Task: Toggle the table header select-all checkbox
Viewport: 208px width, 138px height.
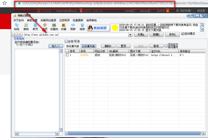Action: point(67,51)
